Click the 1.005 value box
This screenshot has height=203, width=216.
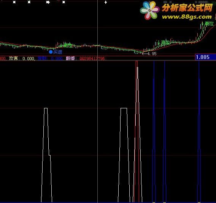[x=205, y=57]
